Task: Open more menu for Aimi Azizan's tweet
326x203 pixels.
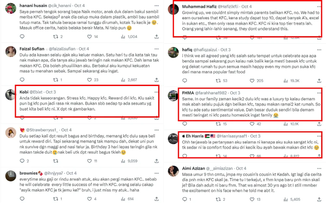Action: [319, 168]
